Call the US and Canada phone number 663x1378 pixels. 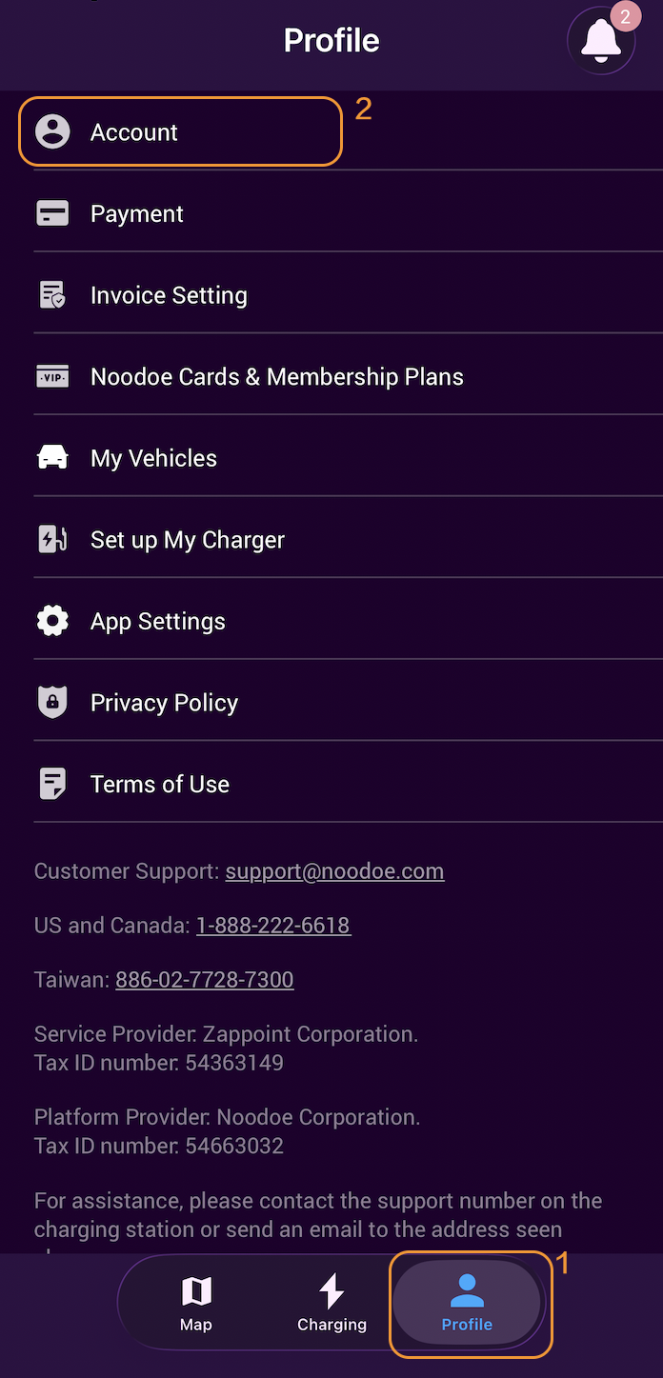click(x=273, y=926)
